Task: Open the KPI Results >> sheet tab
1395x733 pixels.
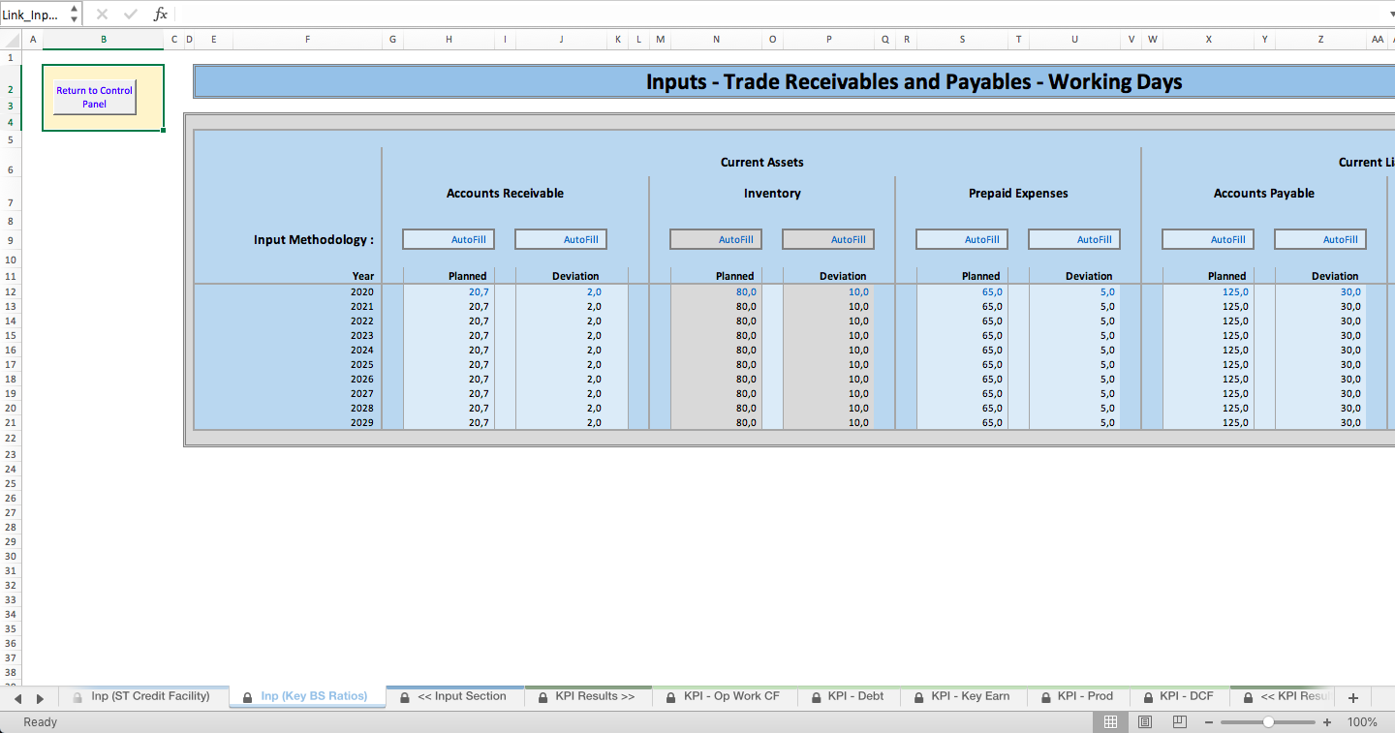Action: click(587, 696)
